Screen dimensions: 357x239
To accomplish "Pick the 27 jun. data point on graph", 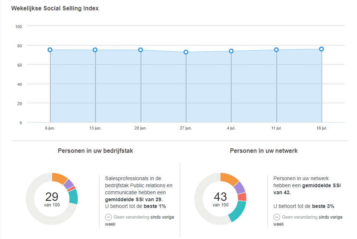I will click(x=186, y=52).
